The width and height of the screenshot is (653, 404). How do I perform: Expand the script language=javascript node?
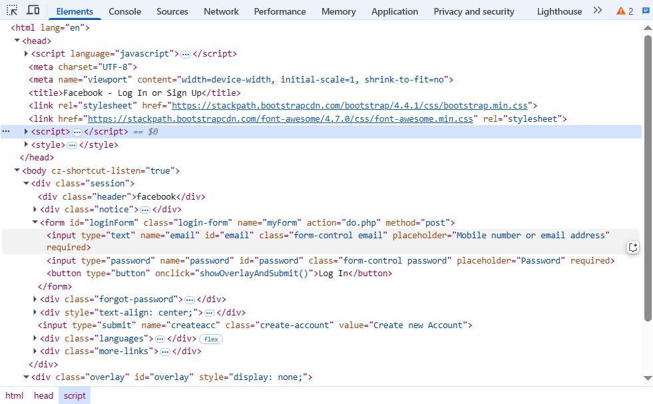click(x=26, y=53)
